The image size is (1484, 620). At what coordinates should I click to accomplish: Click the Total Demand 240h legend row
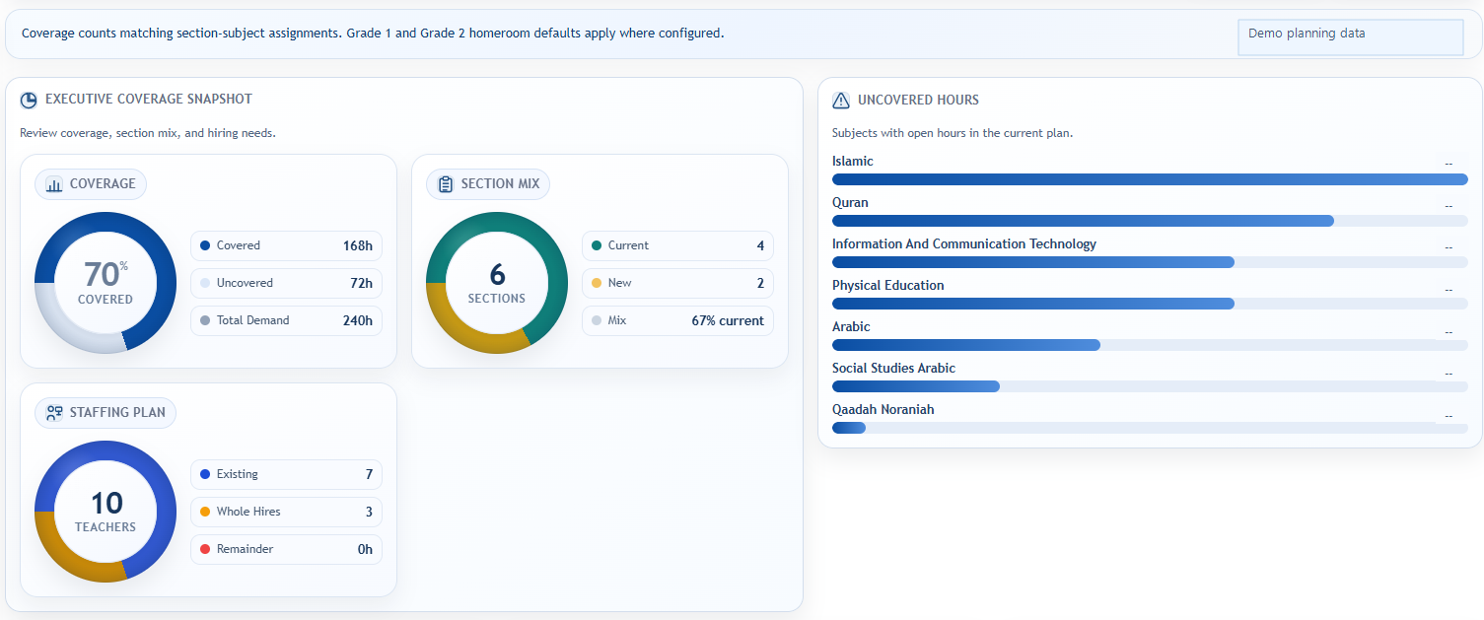(286, 320)
